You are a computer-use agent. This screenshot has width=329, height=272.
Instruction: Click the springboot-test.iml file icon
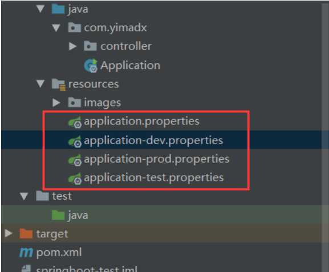click(x=26, y=269)
